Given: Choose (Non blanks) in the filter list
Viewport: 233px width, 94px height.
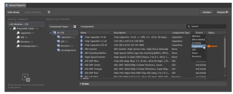Looking at the screenshot, I should (x=198, y=39).
